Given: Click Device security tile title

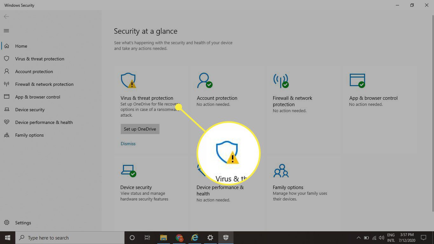Looking at the screenshot, I should [x=136, y=187].
